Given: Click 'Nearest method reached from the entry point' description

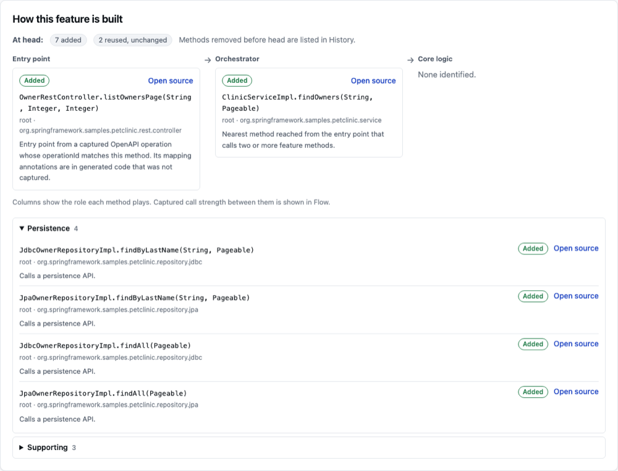Looking at the screenshot, I should [303, 140].
